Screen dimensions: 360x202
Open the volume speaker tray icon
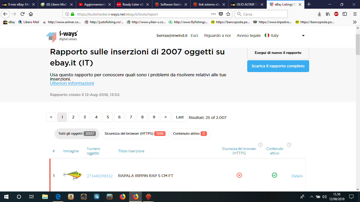pos(324,197)
